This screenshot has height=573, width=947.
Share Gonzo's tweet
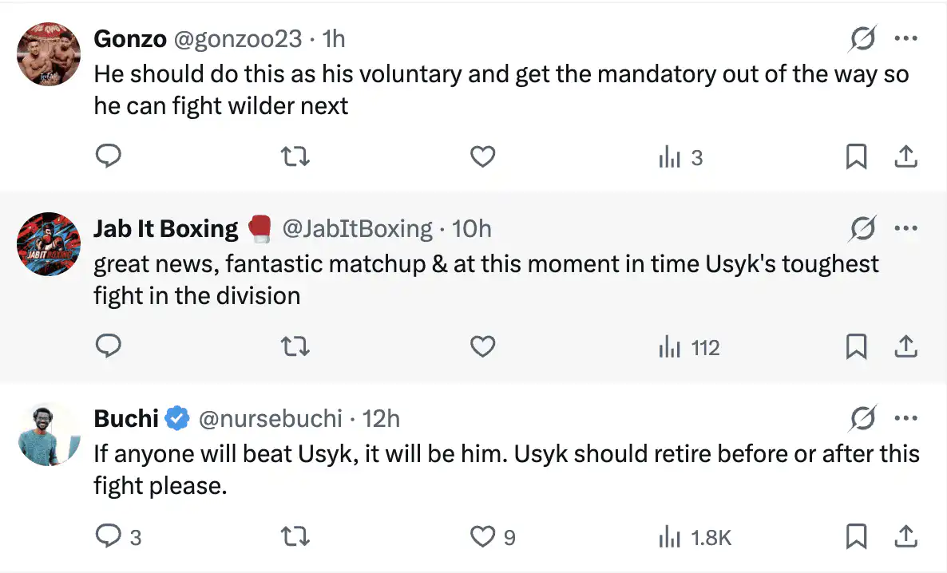click(x=905, y=157)
